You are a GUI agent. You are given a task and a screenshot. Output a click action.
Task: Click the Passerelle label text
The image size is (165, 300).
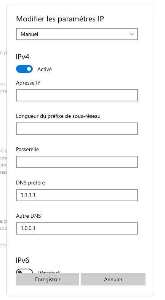27,149
